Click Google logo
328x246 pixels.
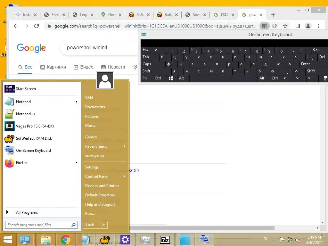[x=31, y=48]
